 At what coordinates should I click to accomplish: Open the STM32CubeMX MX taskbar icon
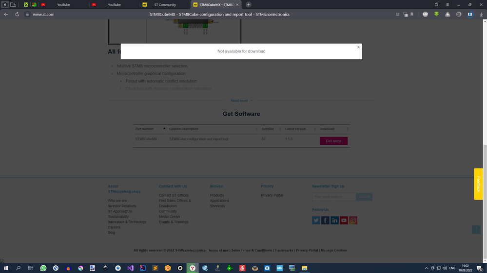coord(279,268)
